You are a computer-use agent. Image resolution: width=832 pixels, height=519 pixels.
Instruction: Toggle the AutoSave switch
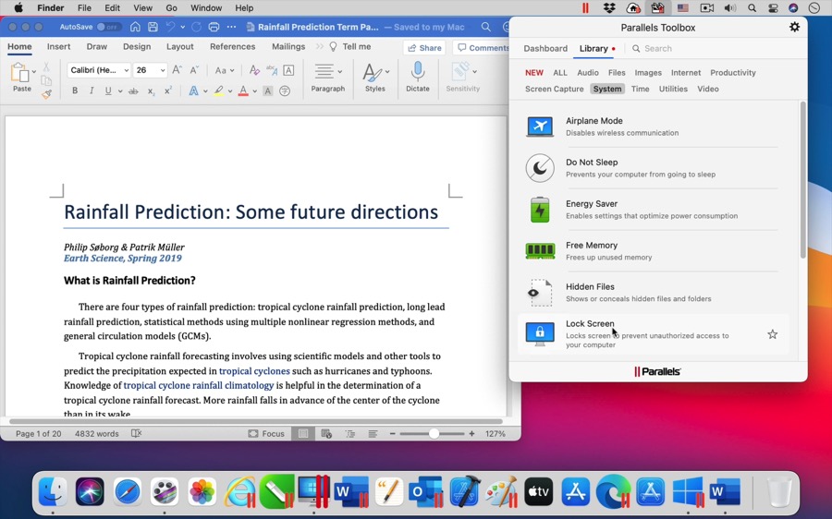point(109,28)
